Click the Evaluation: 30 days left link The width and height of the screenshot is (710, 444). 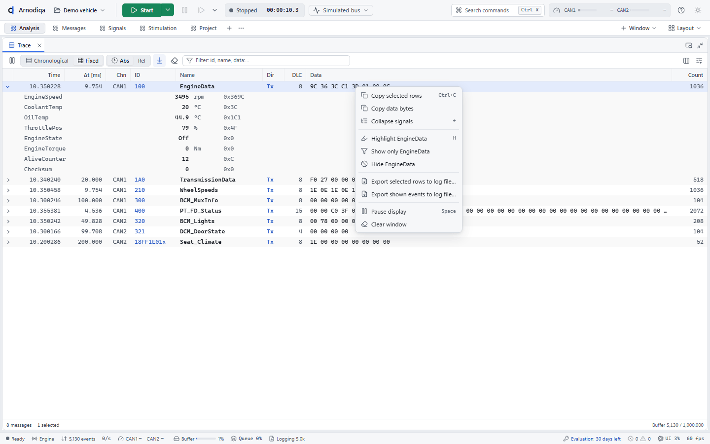[592, 439]
